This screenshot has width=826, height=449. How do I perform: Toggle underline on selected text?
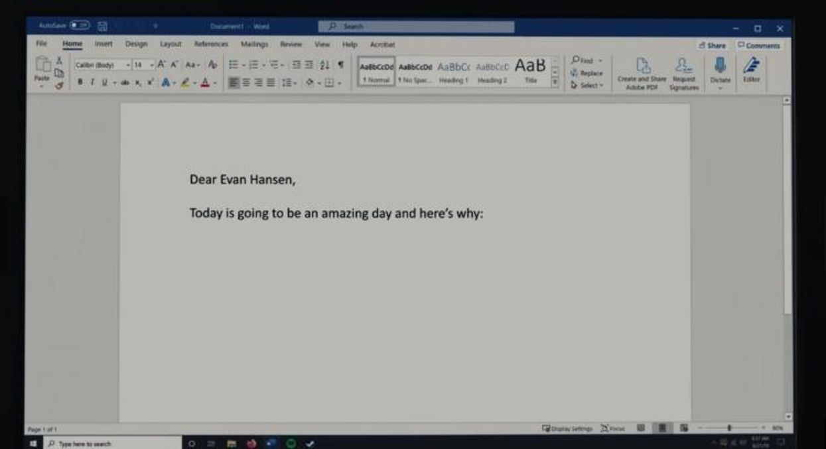(105, 80)
